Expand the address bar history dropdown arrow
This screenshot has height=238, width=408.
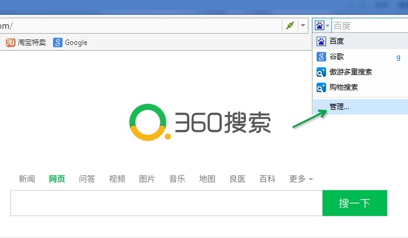point(303,25)
